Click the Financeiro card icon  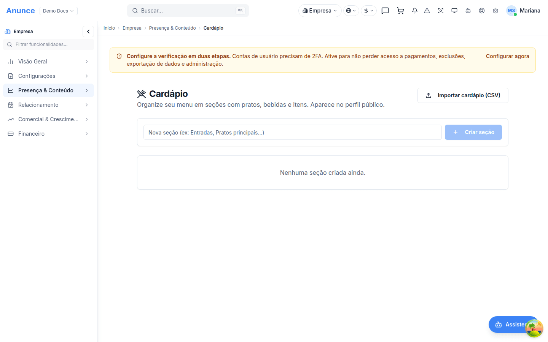(11, 134)
